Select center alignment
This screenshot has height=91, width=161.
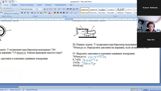point(58,13)
